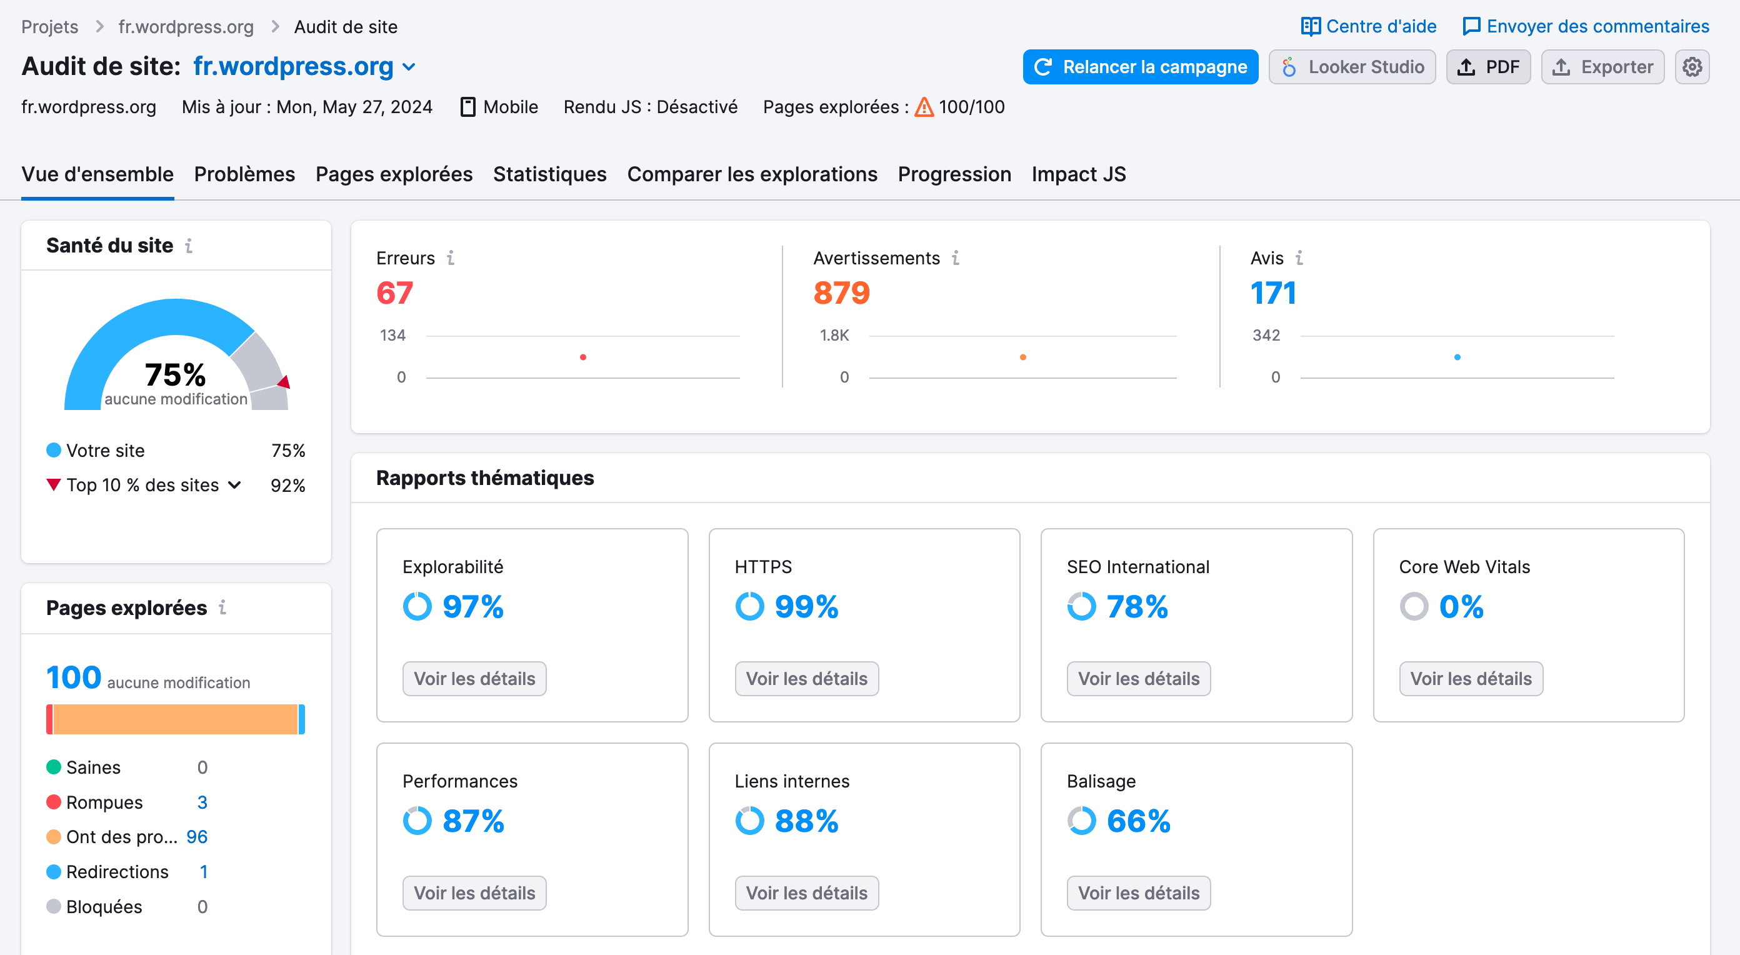Viewport: 1740px width, 955px height.
Task: Click the Votre site legend row
Action: (176, 451)
